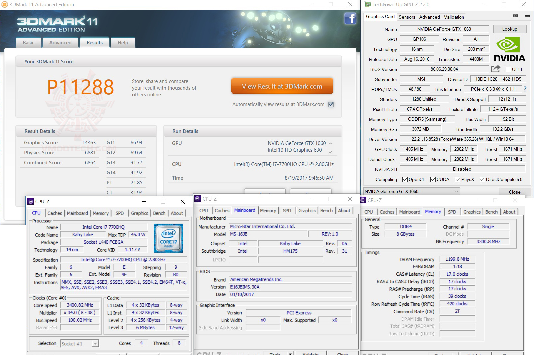Open the GPU selector dropdown in GPU-Z
Image resolution: width=534 pixels, height=355 pixels.
(411, 191)
